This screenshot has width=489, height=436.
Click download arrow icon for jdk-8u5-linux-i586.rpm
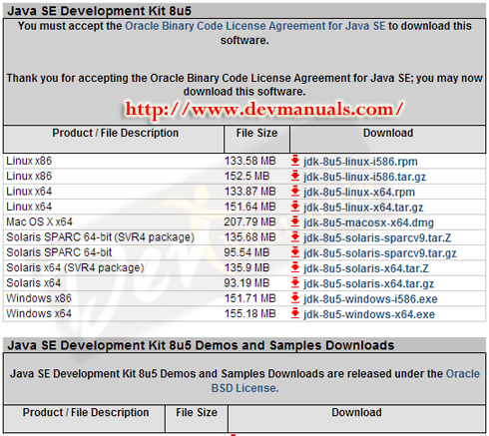pos(295,161)
